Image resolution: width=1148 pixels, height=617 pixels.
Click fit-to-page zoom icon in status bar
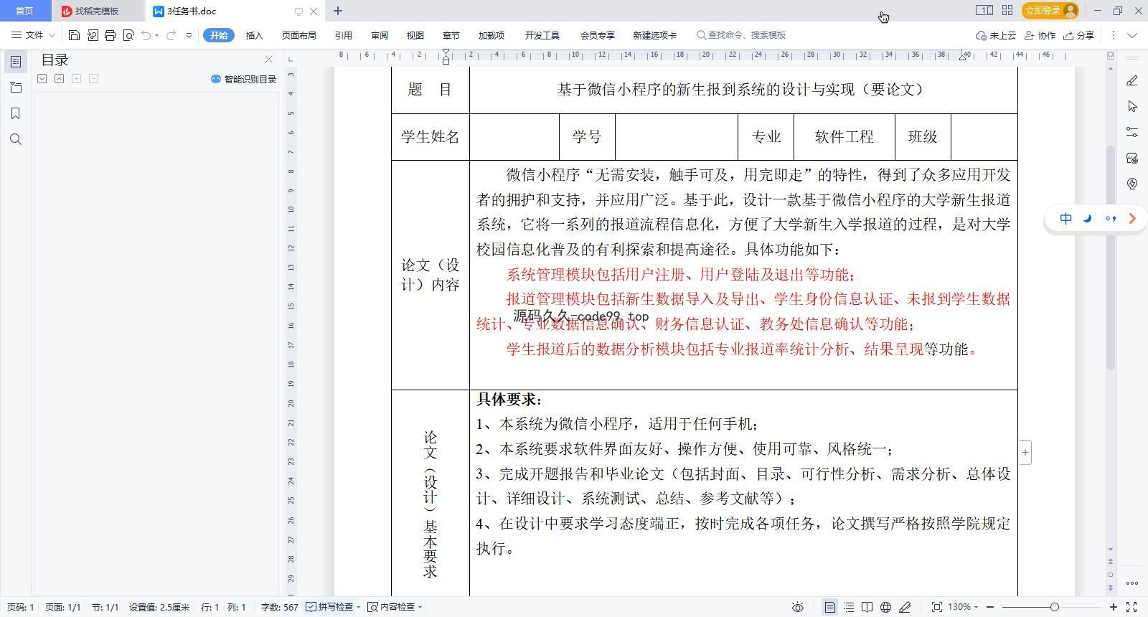[936, 607]
